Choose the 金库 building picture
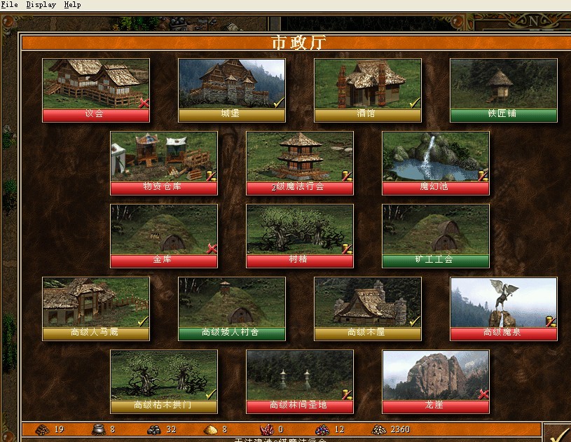571x442 pixels. 164,230
